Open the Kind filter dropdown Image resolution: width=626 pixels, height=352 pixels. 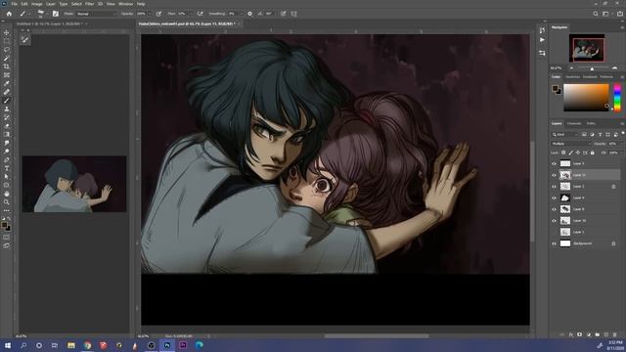point(565,135)
